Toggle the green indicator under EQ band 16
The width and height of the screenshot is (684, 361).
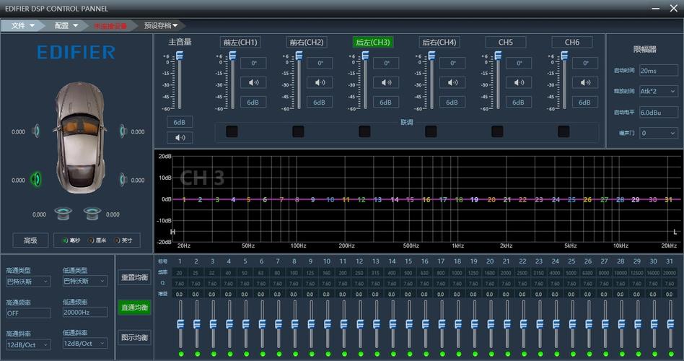(x=426, y=354)
